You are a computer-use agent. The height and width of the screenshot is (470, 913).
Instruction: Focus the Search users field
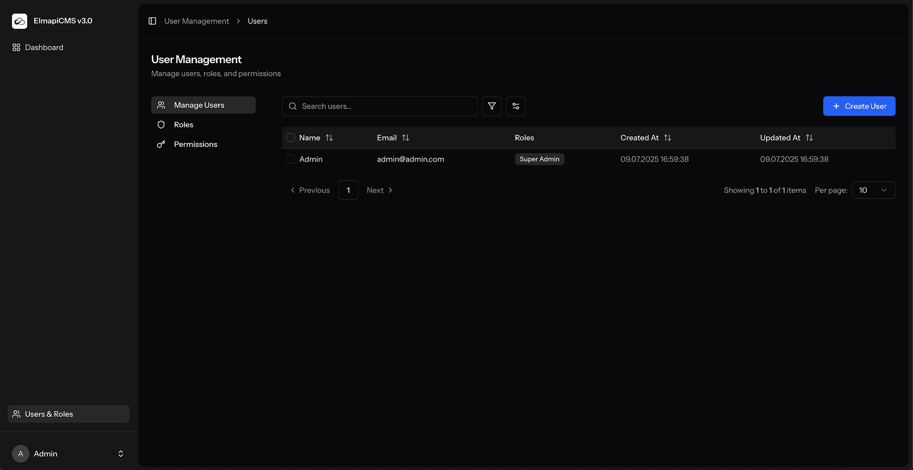click(380, 106)
